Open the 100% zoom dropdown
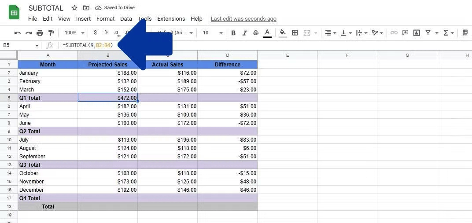The width and height of the screenshot is (472, 223). pyautogui.click(x=74, y=33)
